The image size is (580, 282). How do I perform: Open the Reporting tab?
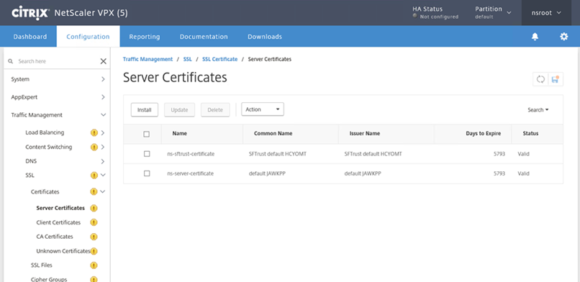[x=145, y=37]
